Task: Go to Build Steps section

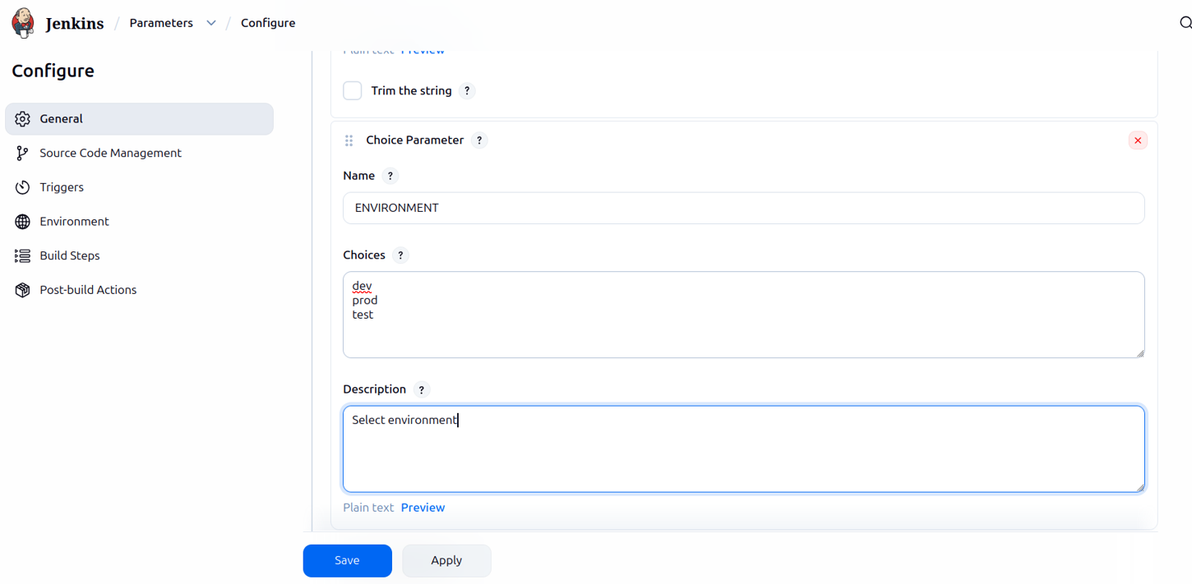Action: pyautogui.click(x=68, y=255)
